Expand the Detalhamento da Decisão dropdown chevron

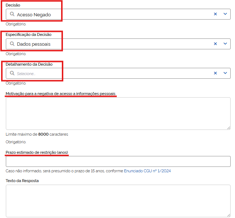[225, 73]
